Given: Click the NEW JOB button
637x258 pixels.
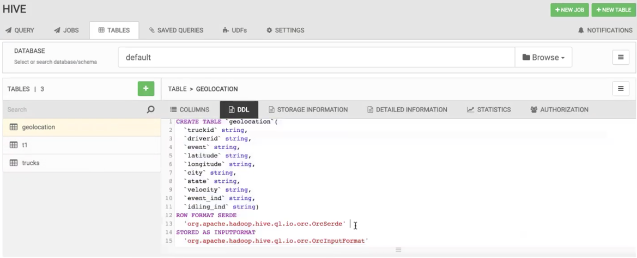Looking at the screenshot, I should click(x=569, y=10).
